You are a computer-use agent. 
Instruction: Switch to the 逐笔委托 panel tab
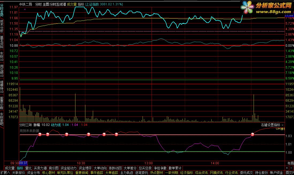point(142,173)
